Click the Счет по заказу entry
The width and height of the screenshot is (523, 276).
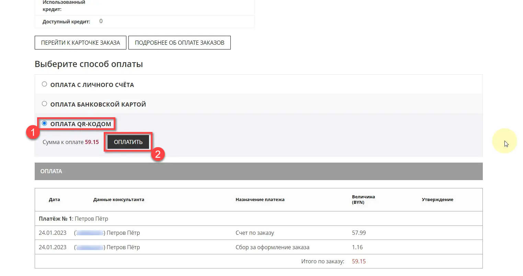coord(254,233)
